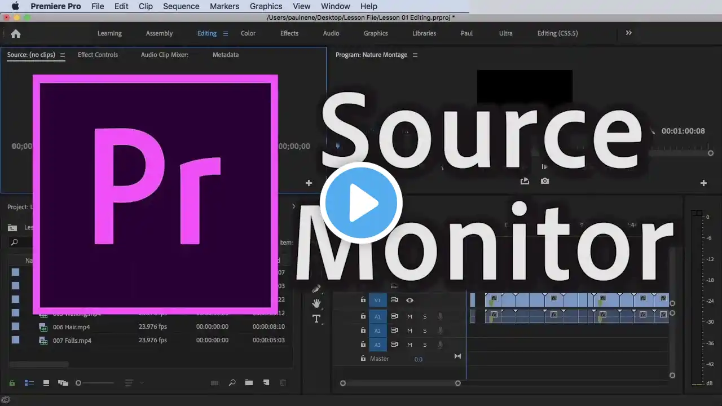722x406 pixels.
Task: Click the A1 voice-over record microphone
Action: [x=440, y=317]
